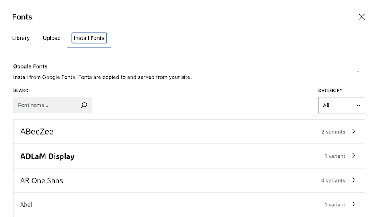
Task: Open the ADLaM Display font name
Action: point(47,156)
